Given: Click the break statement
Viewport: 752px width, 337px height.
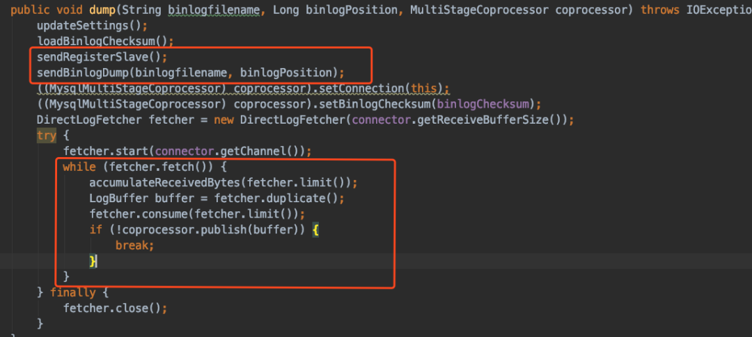Looking at the screenshot, I should coord(134,245).
